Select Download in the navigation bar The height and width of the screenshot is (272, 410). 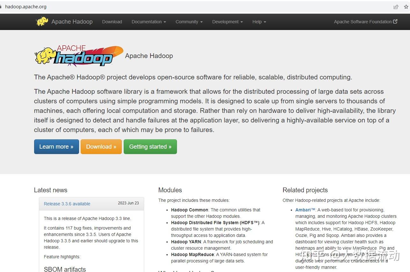pyautogui.click(x=112, y=22)
